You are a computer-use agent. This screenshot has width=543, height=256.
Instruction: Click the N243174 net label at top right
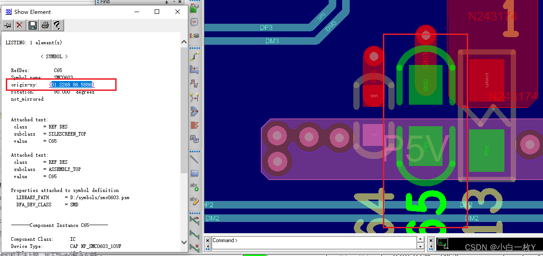(492, 17)
